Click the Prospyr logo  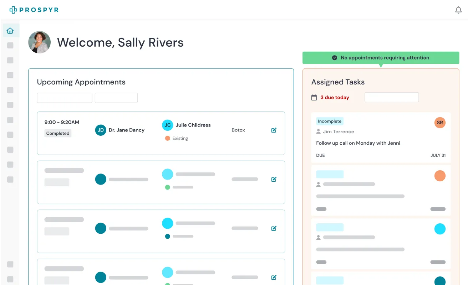[x=34, y=10]
